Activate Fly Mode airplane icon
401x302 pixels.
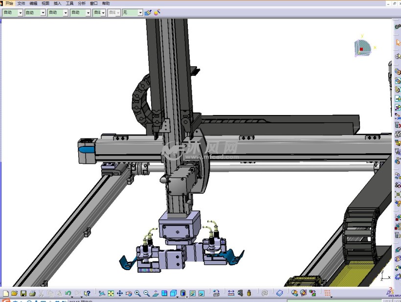click(102, 293)
